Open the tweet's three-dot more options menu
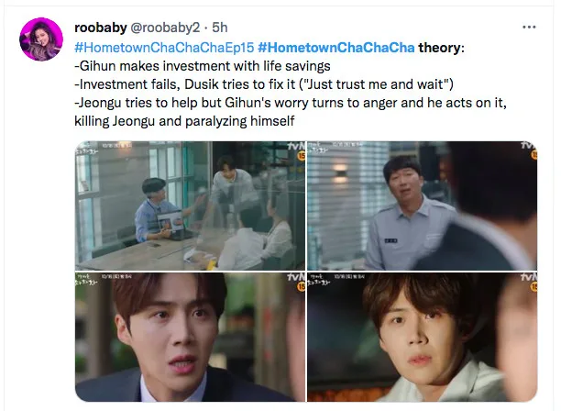This screenshot has width=561, height=411. (529, 27)
